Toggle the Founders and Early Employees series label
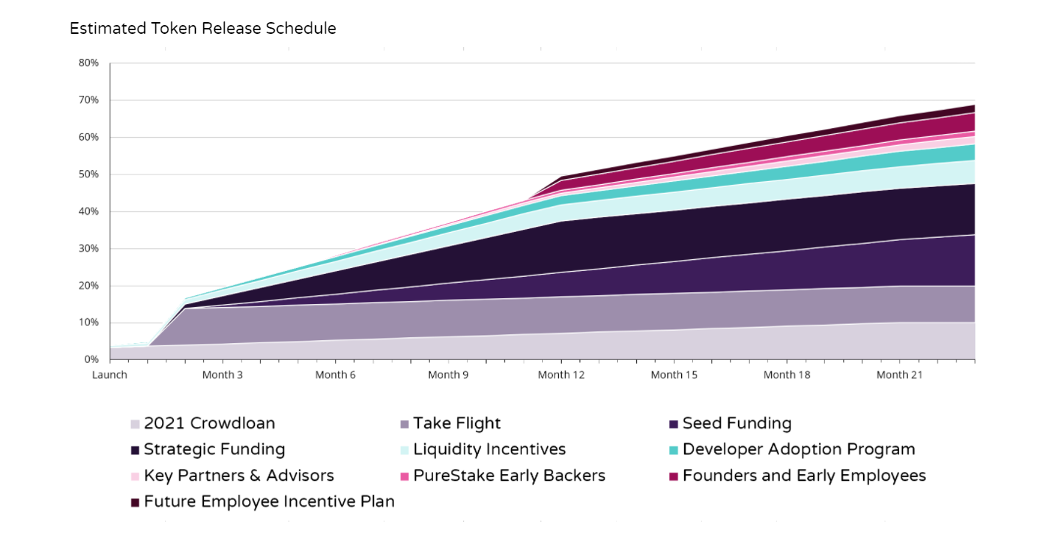1059x539 pixels. tap(803, 476)
